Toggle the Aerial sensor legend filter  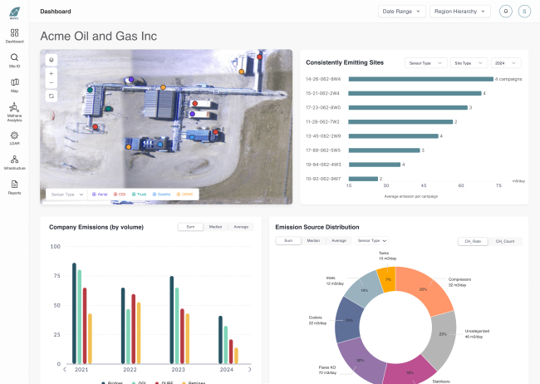tap(100, 194)
